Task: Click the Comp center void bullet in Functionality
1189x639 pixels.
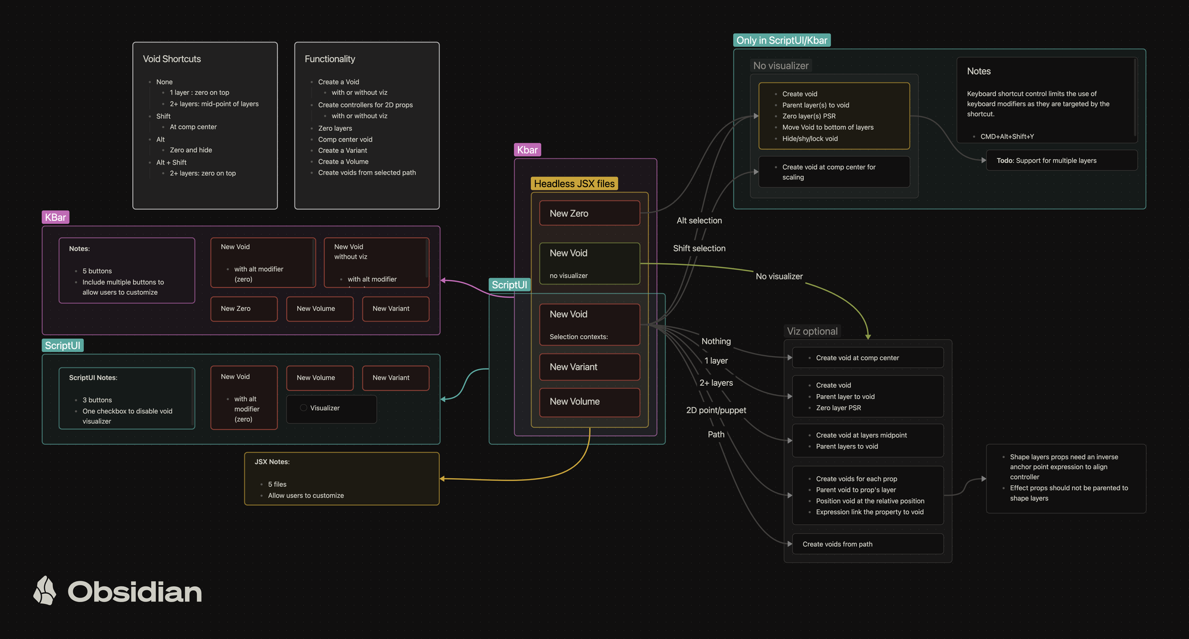Action: tap(345, 140)
